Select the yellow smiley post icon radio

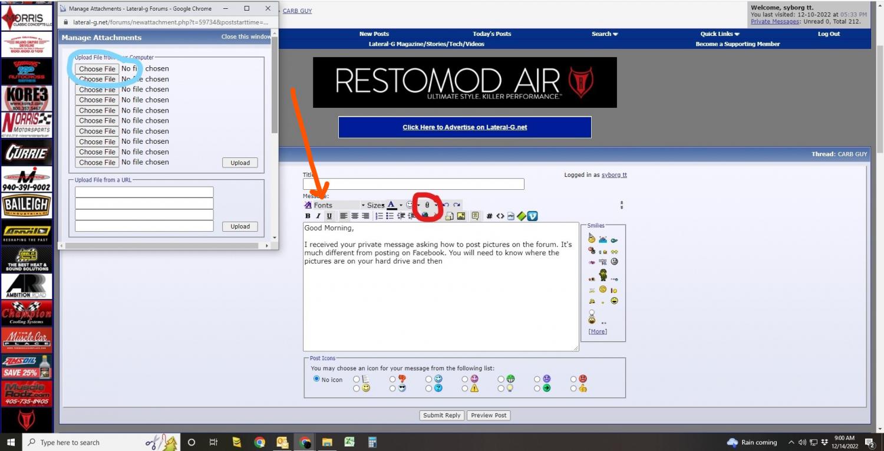[x=357, y=389]
